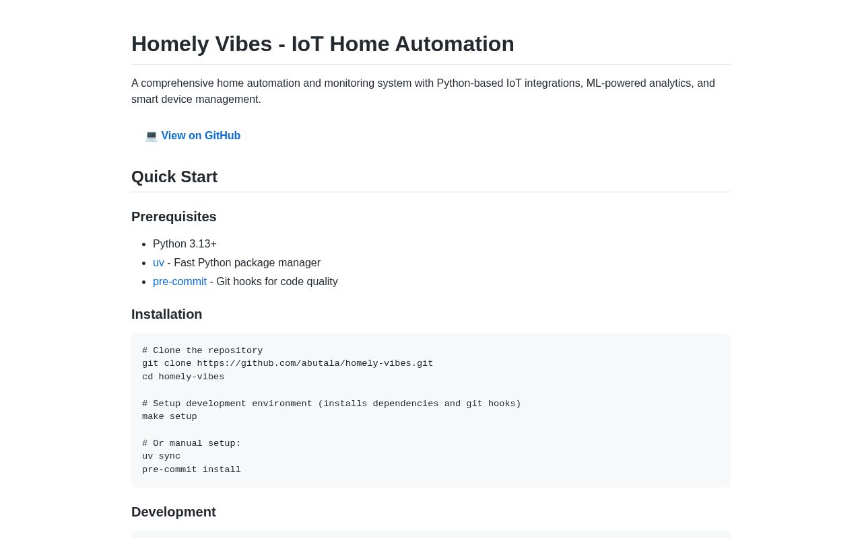862x538 pixels.
Task: Click the 'uv sync' code line
Action: coord(162,457)
